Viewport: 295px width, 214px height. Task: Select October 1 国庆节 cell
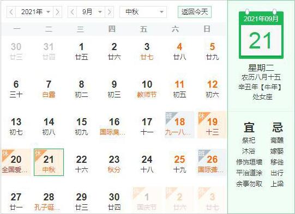pos(147,200)
